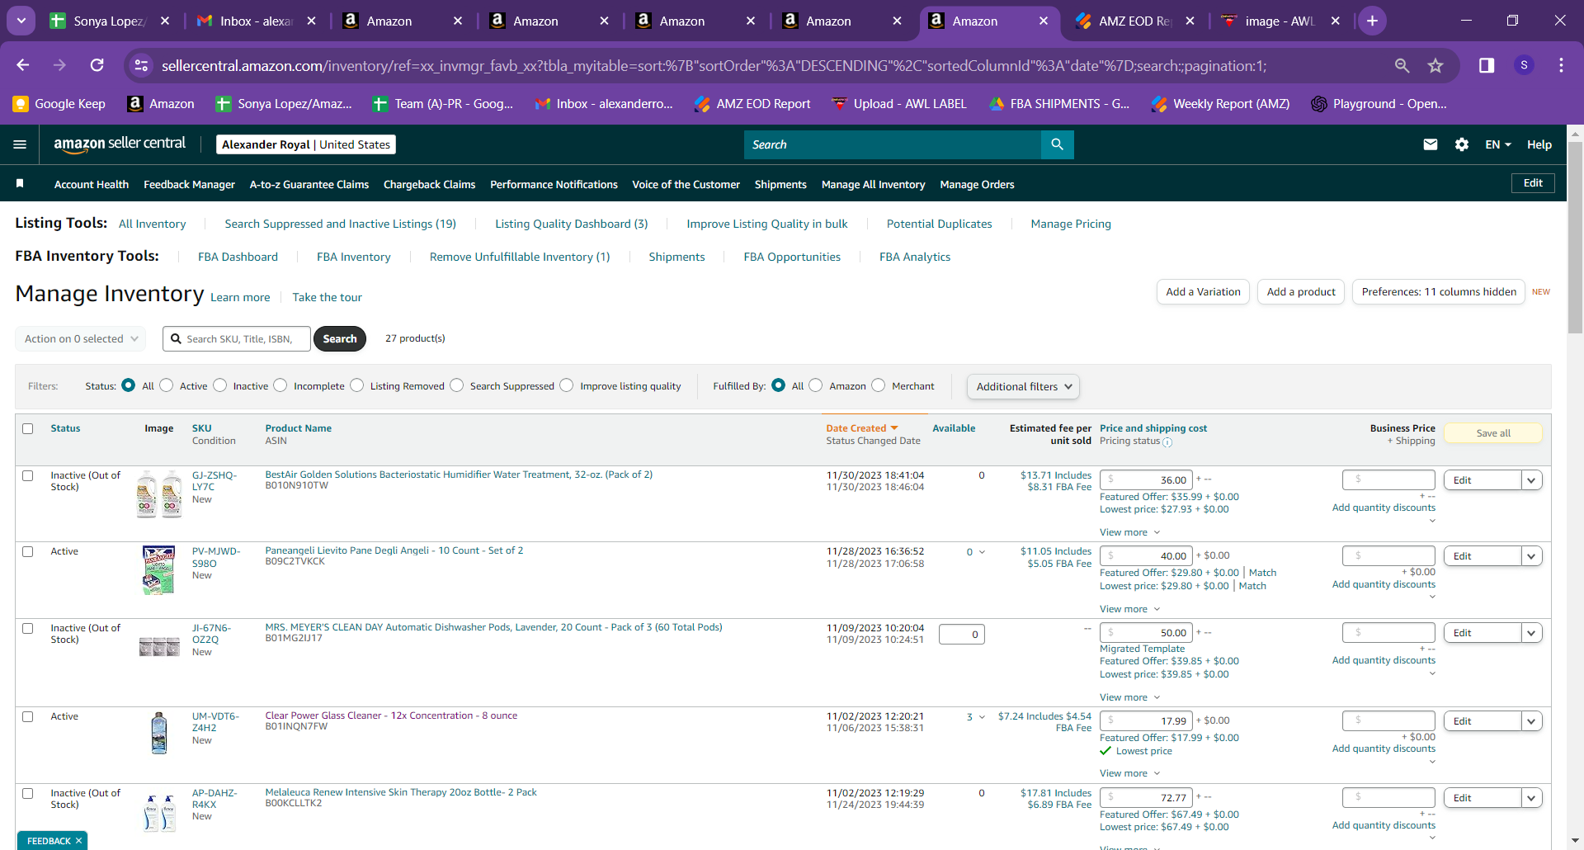Screen dimensions: 1584x850
Task: Switch to the Inbox Gmail browser tab
Action: coord(257,21)
